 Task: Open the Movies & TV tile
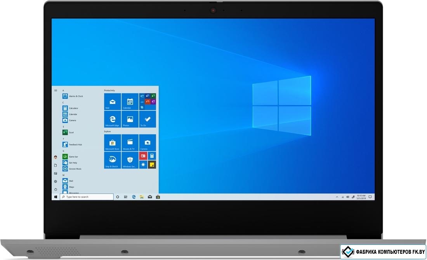click(x=130, y=143)
